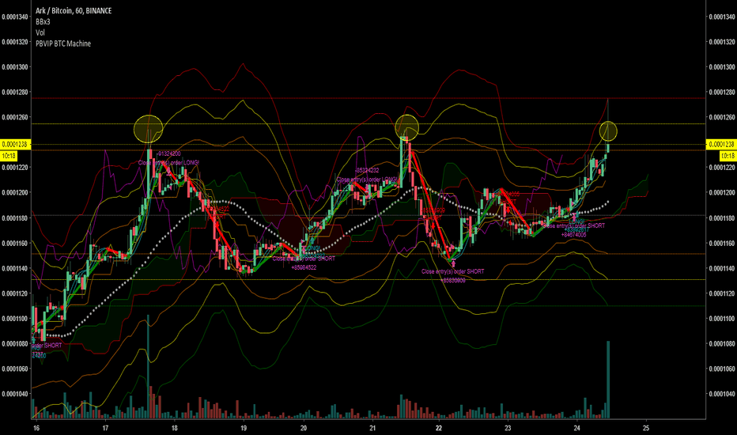The width and height of the screenshot is (737, 435).
Task: Click date label 23 on the time axis
Action: coord(508,428)
